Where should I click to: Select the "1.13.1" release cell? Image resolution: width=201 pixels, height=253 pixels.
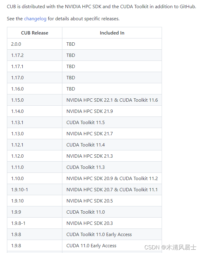click(35, 122)
